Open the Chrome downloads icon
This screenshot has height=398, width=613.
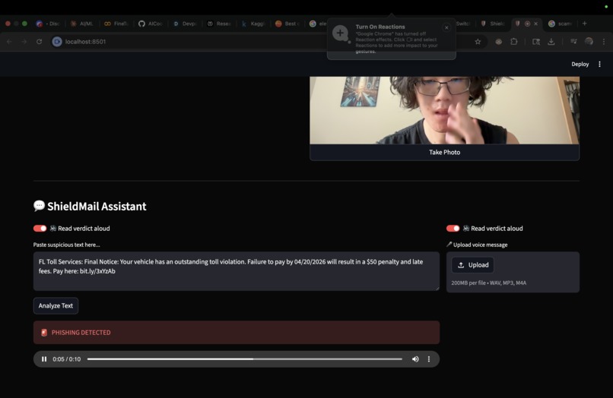551,42
